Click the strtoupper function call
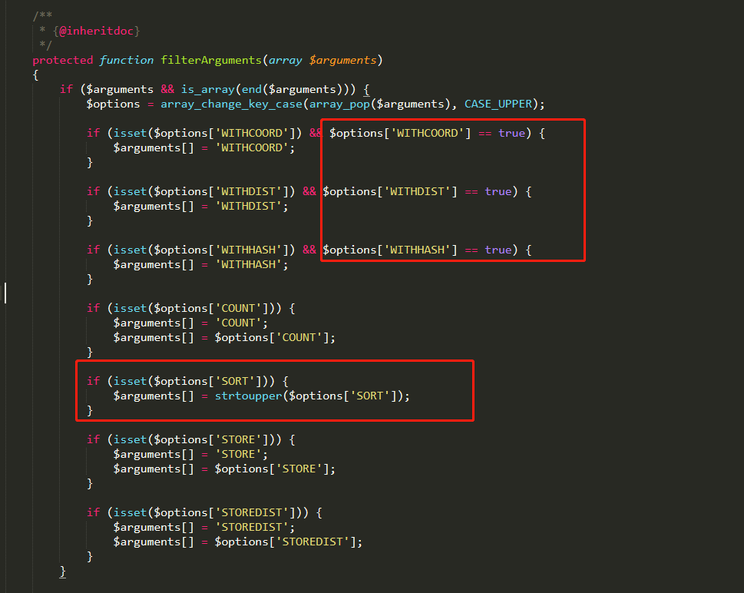744x593 pixels. (x=248, y=396)
